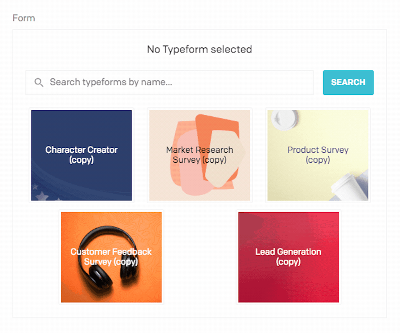Click the Form section label

pos(23,18)
